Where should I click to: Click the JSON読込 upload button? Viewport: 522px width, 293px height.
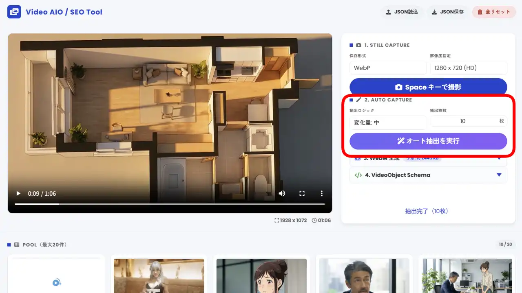(x=402, y=12)
